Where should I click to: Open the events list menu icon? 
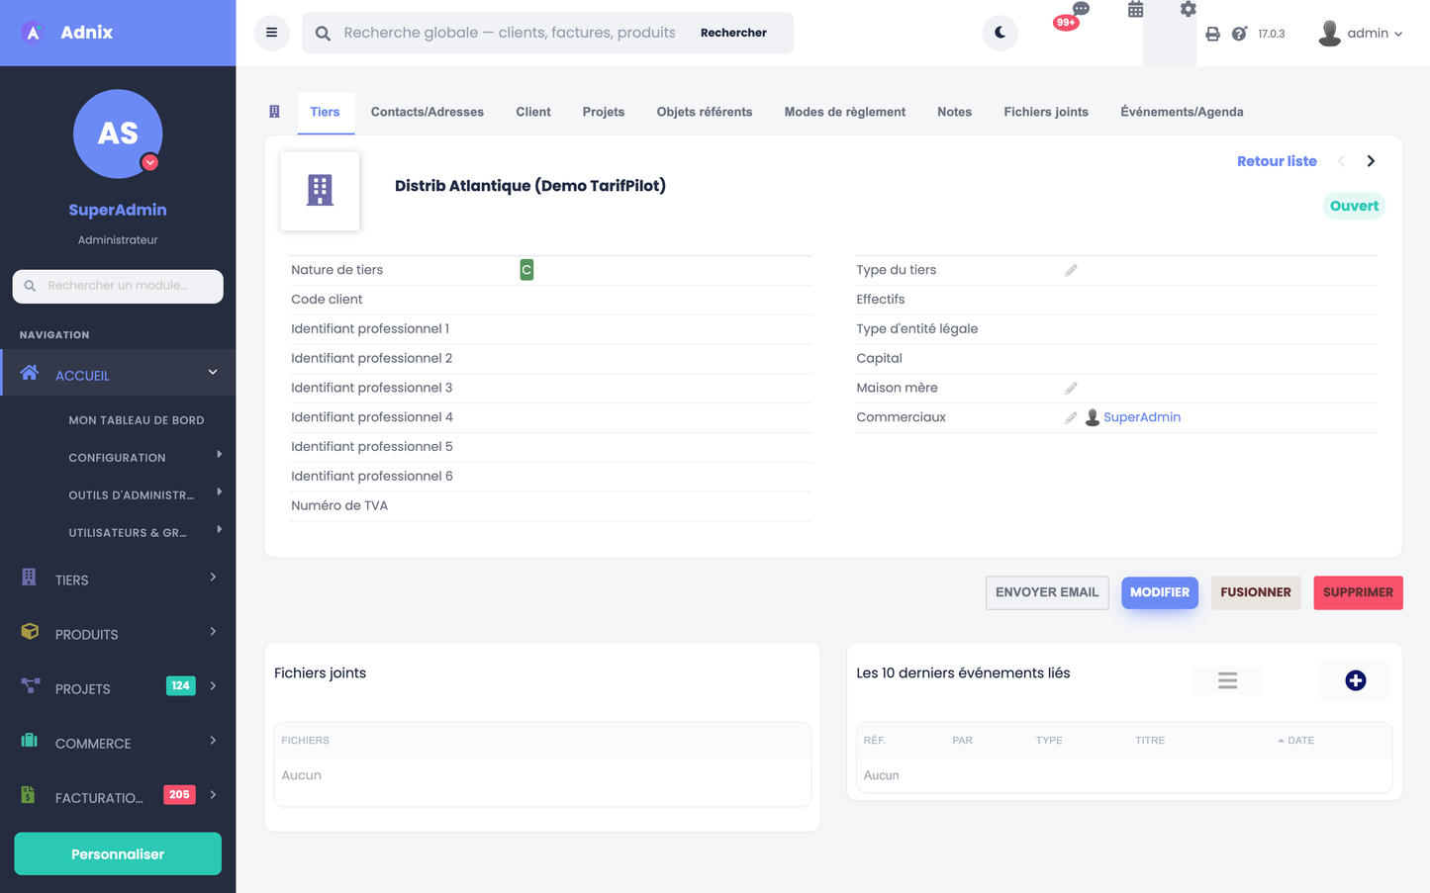(x=1227, y=680)
